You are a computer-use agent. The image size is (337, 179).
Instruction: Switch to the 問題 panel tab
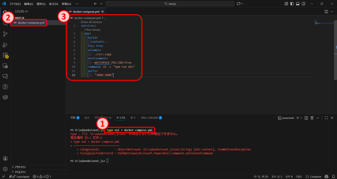click(x=73, y=117)
